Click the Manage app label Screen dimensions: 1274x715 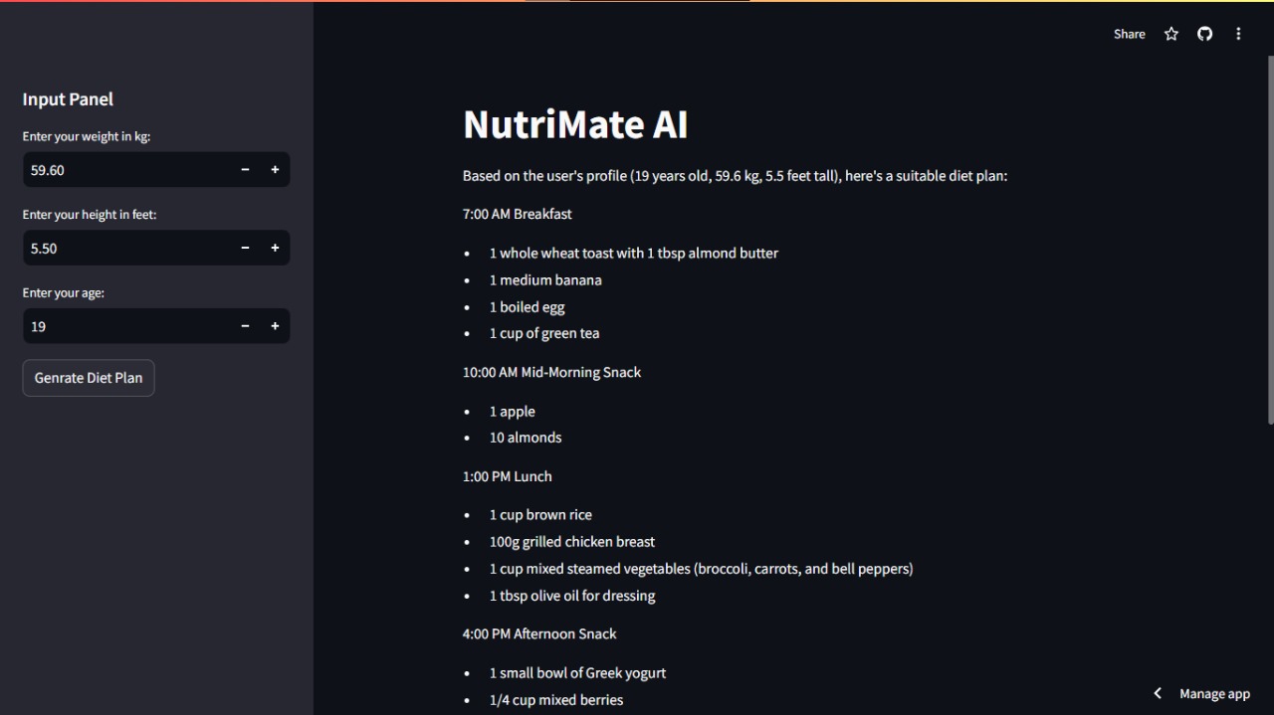[1214, 694]
